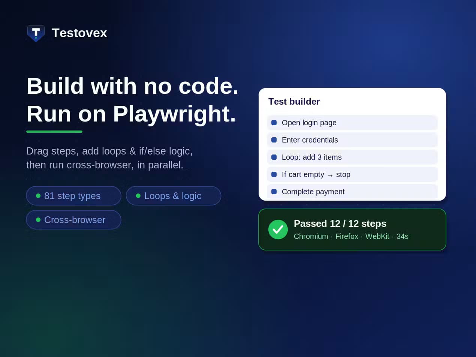Screen dimensions: 476x357
Task: Click the Build with no code. headline
Action: 132,86
